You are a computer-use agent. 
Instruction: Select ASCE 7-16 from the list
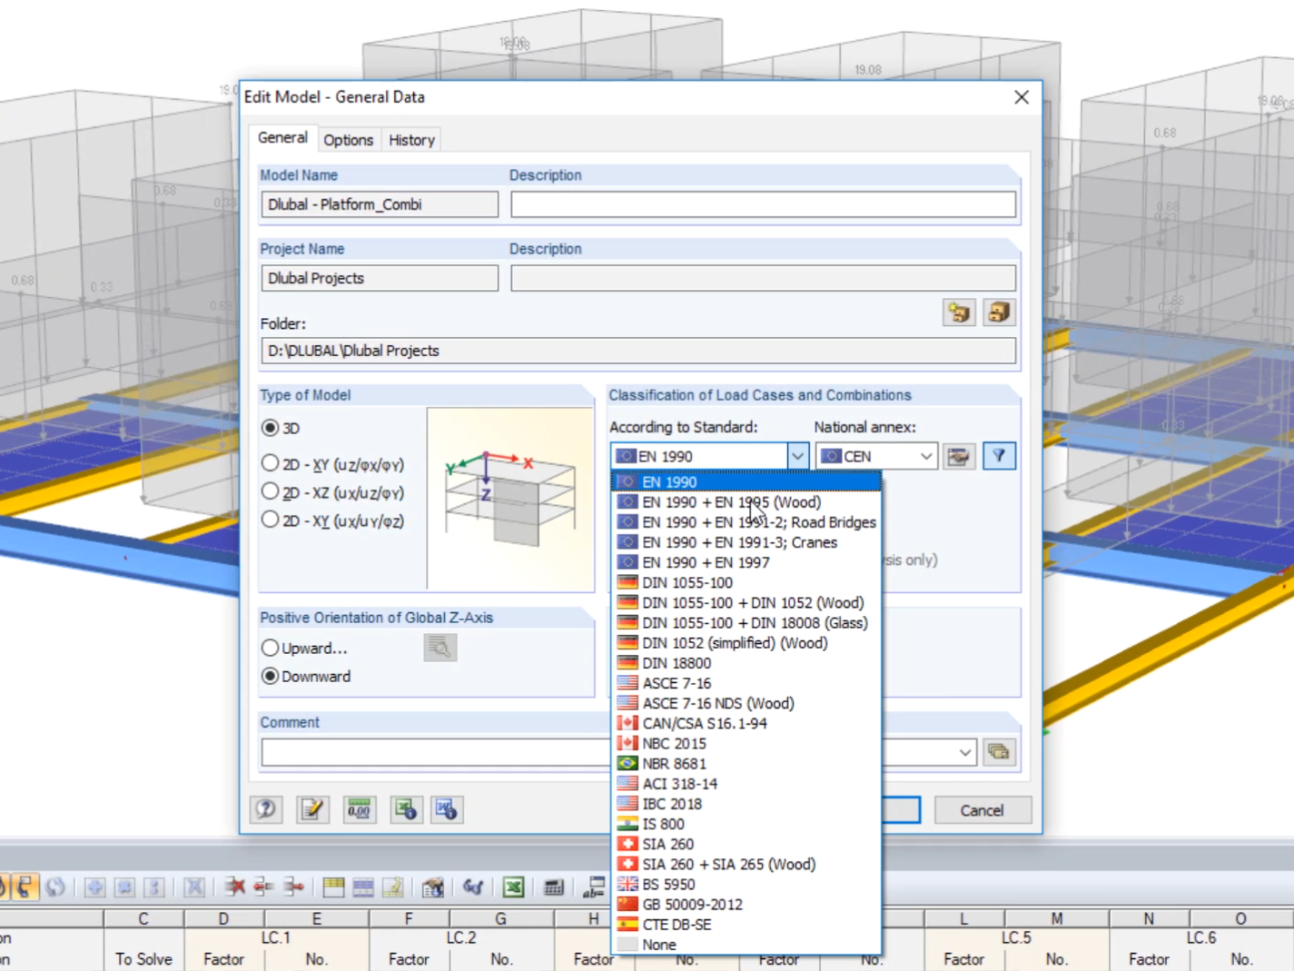[x=746, y=683]
